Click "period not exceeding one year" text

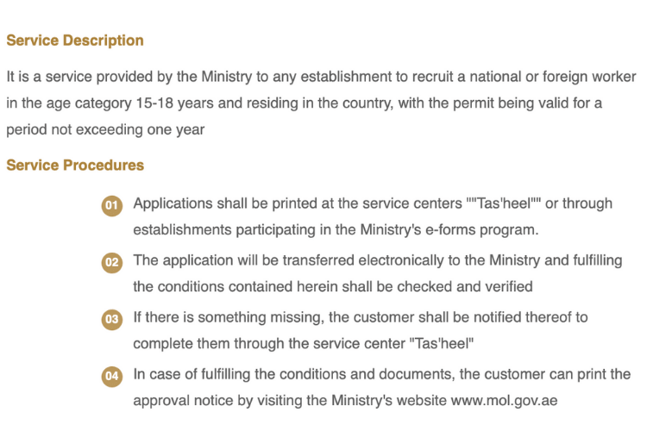coord(105,130)
